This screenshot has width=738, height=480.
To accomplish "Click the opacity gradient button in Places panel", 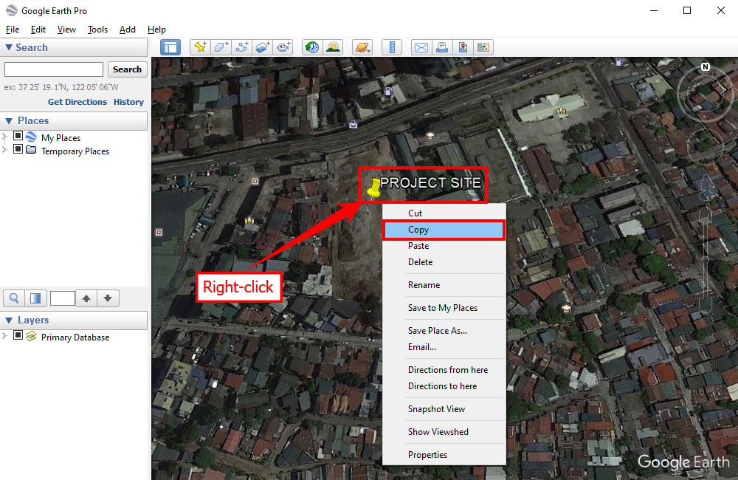I will [x=35, y=298].
